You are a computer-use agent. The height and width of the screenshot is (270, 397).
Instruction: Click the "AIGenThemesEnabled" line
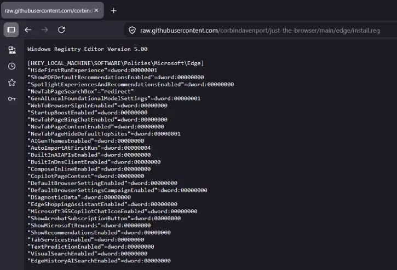tap(86, 141)
